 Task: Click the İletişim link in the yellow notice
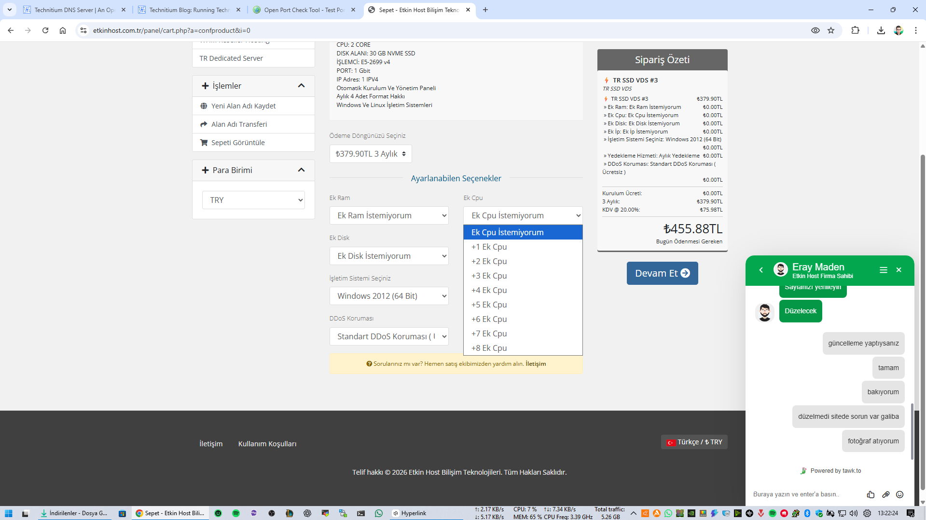pos(536,364)
